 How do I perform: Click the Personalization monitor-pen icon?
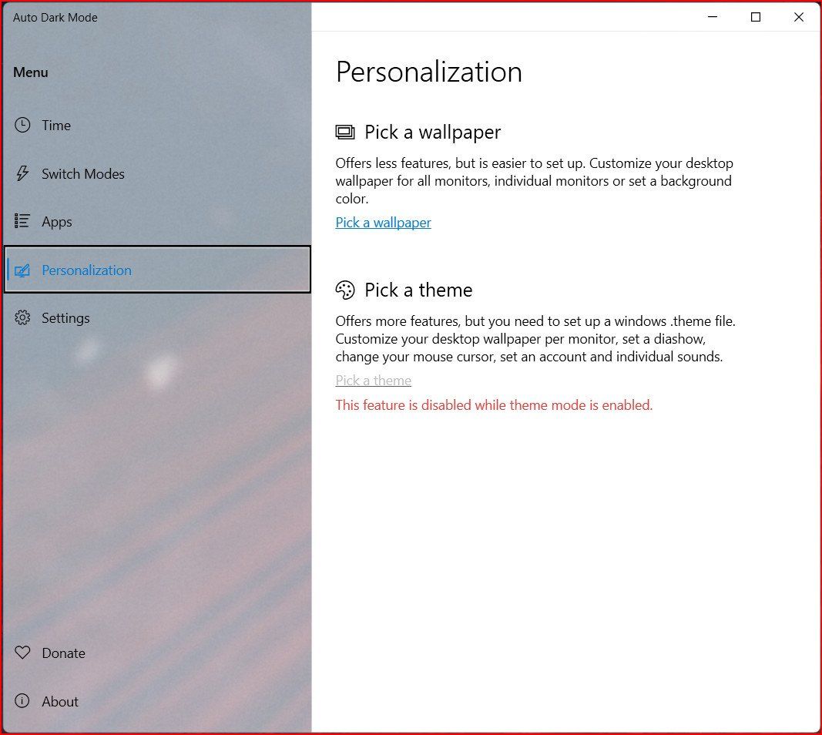(x=22, y=270)
